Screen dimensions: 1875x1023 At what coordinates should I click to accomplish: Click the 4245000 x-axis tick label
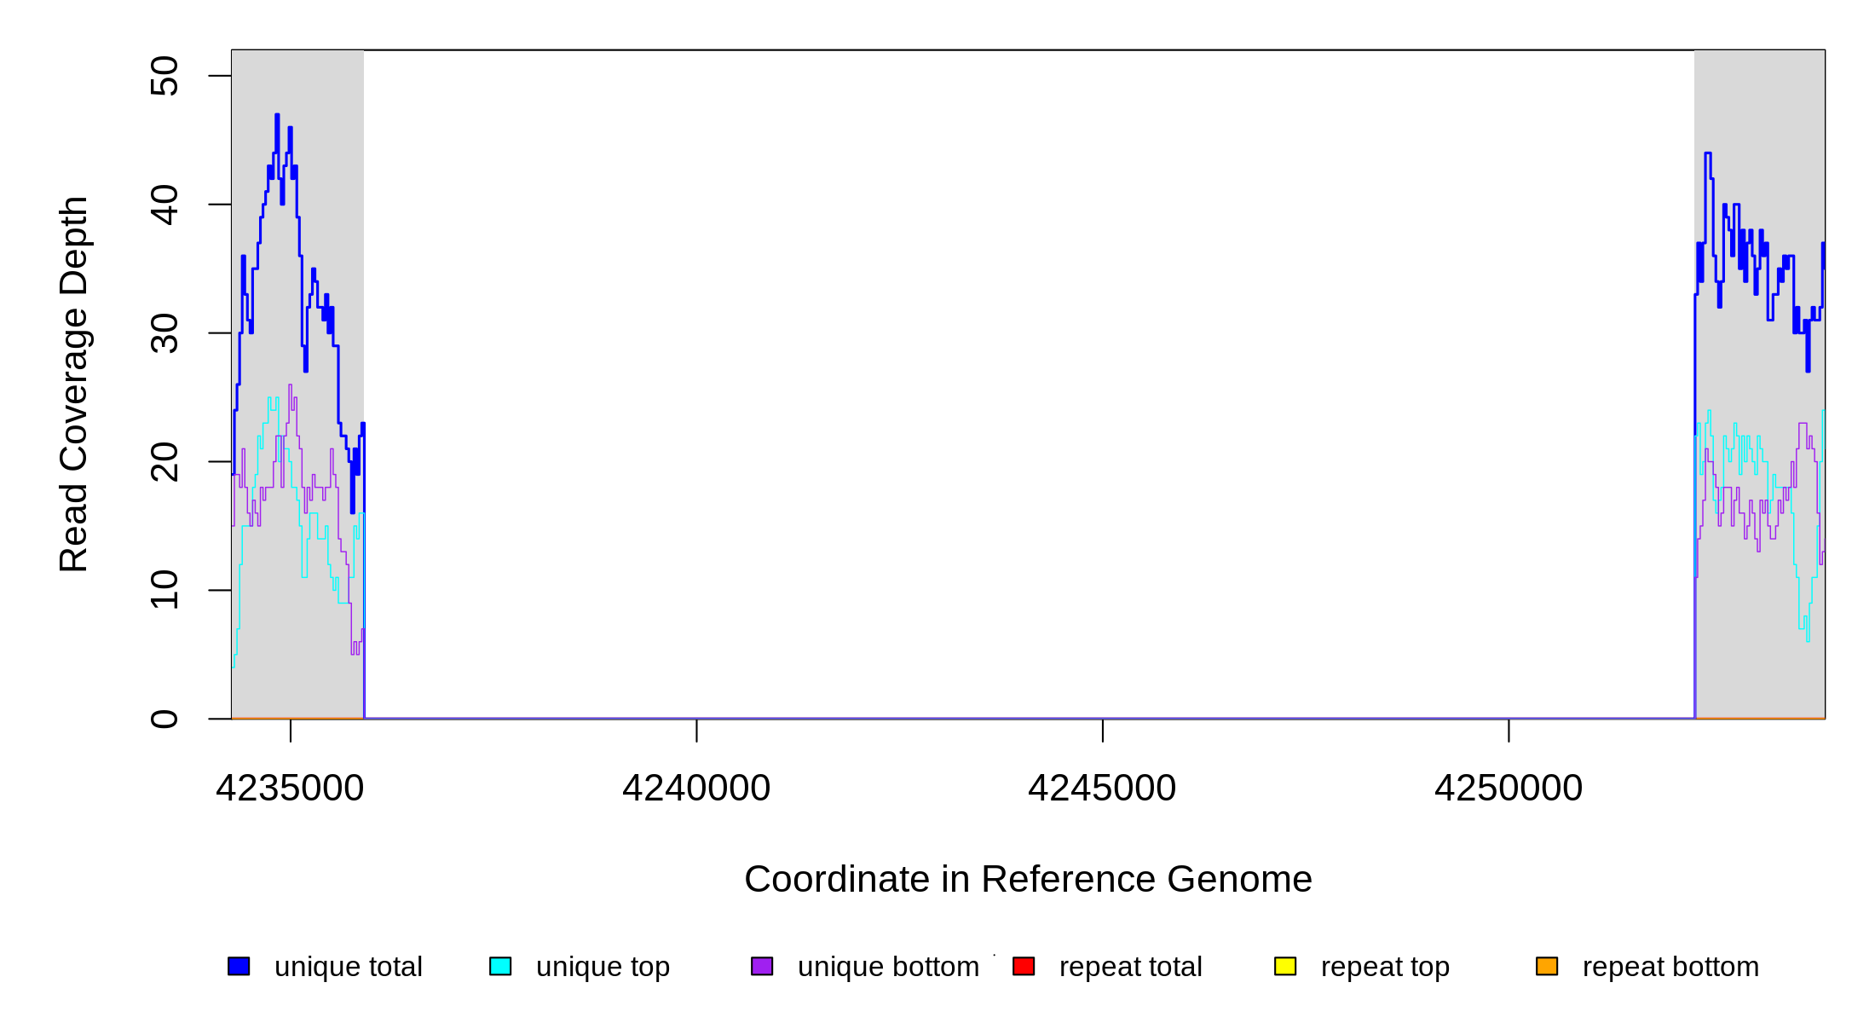pyautogui.click(x=1102, y=788)
